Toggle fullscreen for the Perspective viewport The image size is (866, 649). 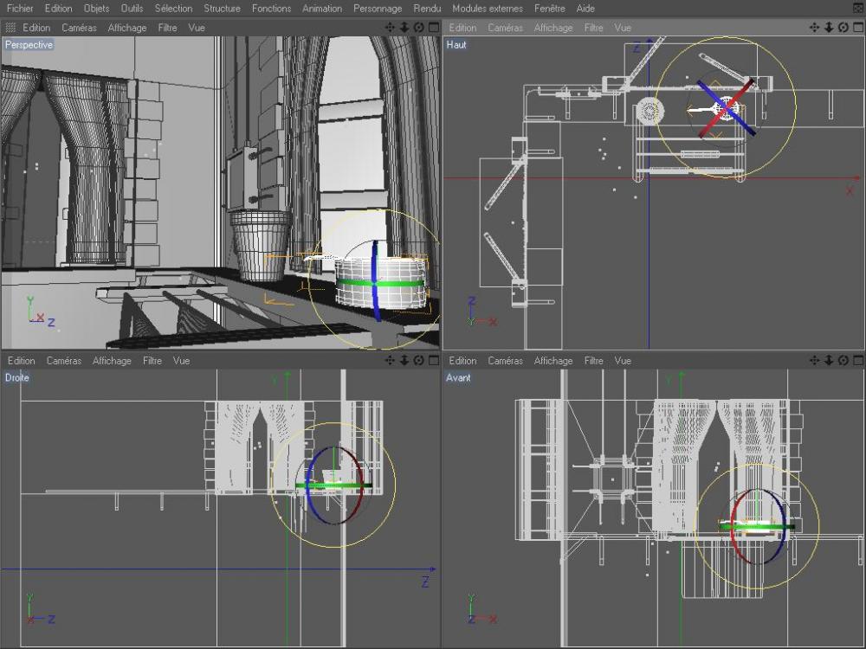point(432,28)
